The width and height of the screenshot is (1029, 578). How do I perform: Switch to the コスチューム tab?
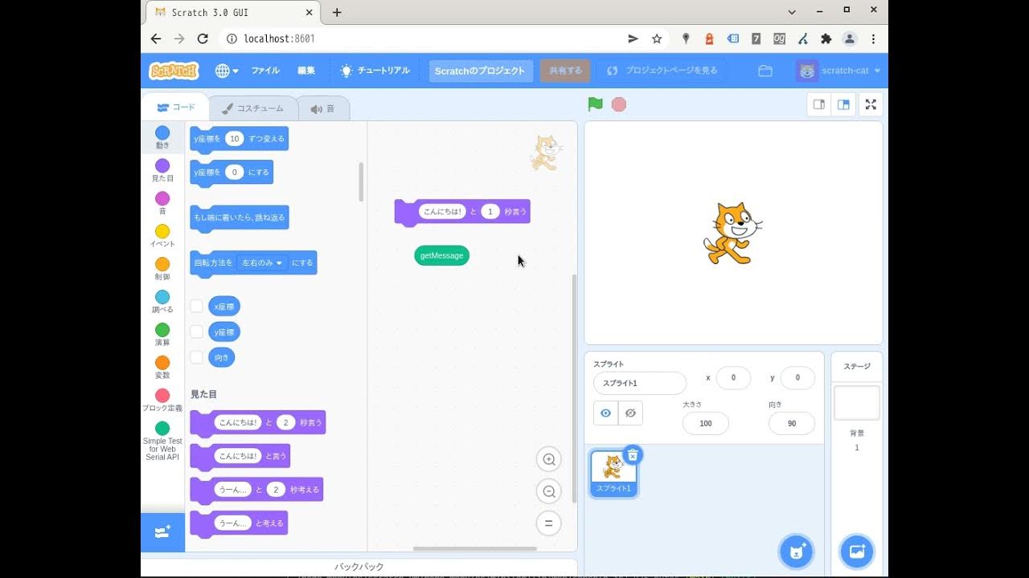[x=252, y=108]
